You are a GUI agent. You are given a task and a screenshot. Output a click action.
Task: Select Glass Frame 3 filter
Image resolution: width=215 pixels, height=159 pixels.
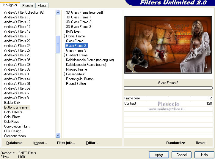[x=76, y=50]
